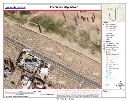Click the Section legend box
Image resolution: width=129 pixels, height=101 pixels.
click(x=104, y=52)
